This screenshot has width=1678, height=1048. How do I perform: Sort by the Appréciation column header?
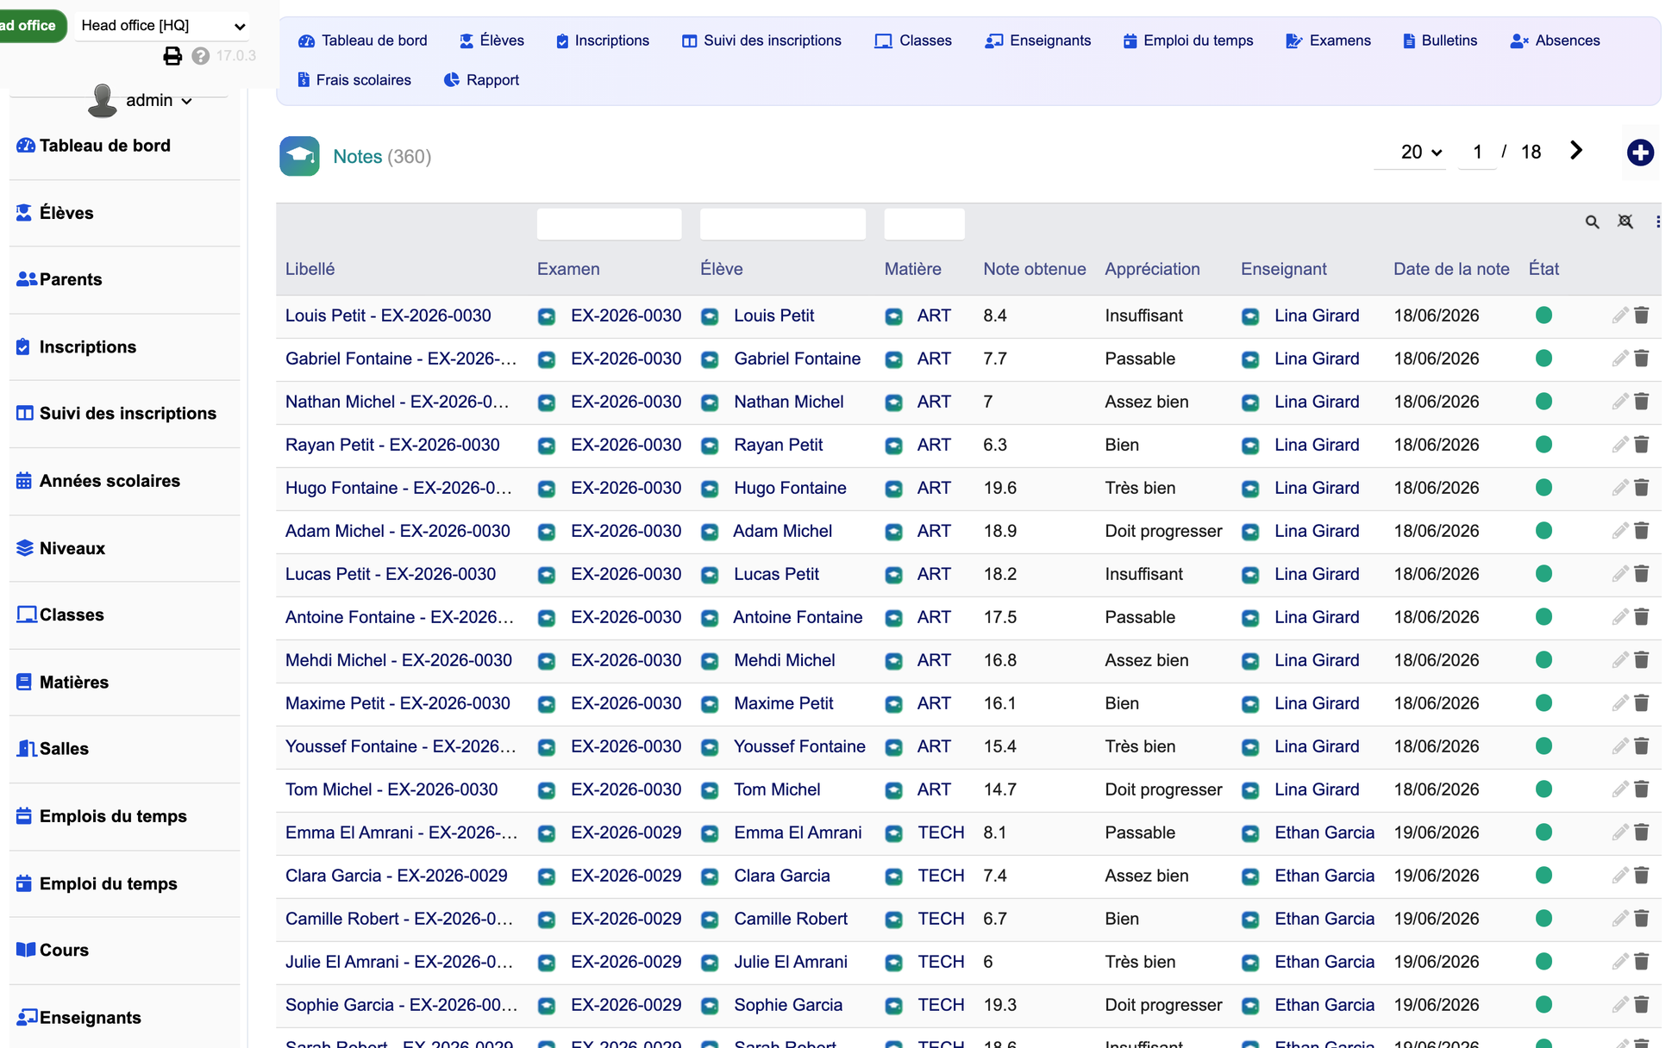[1152, 269]
